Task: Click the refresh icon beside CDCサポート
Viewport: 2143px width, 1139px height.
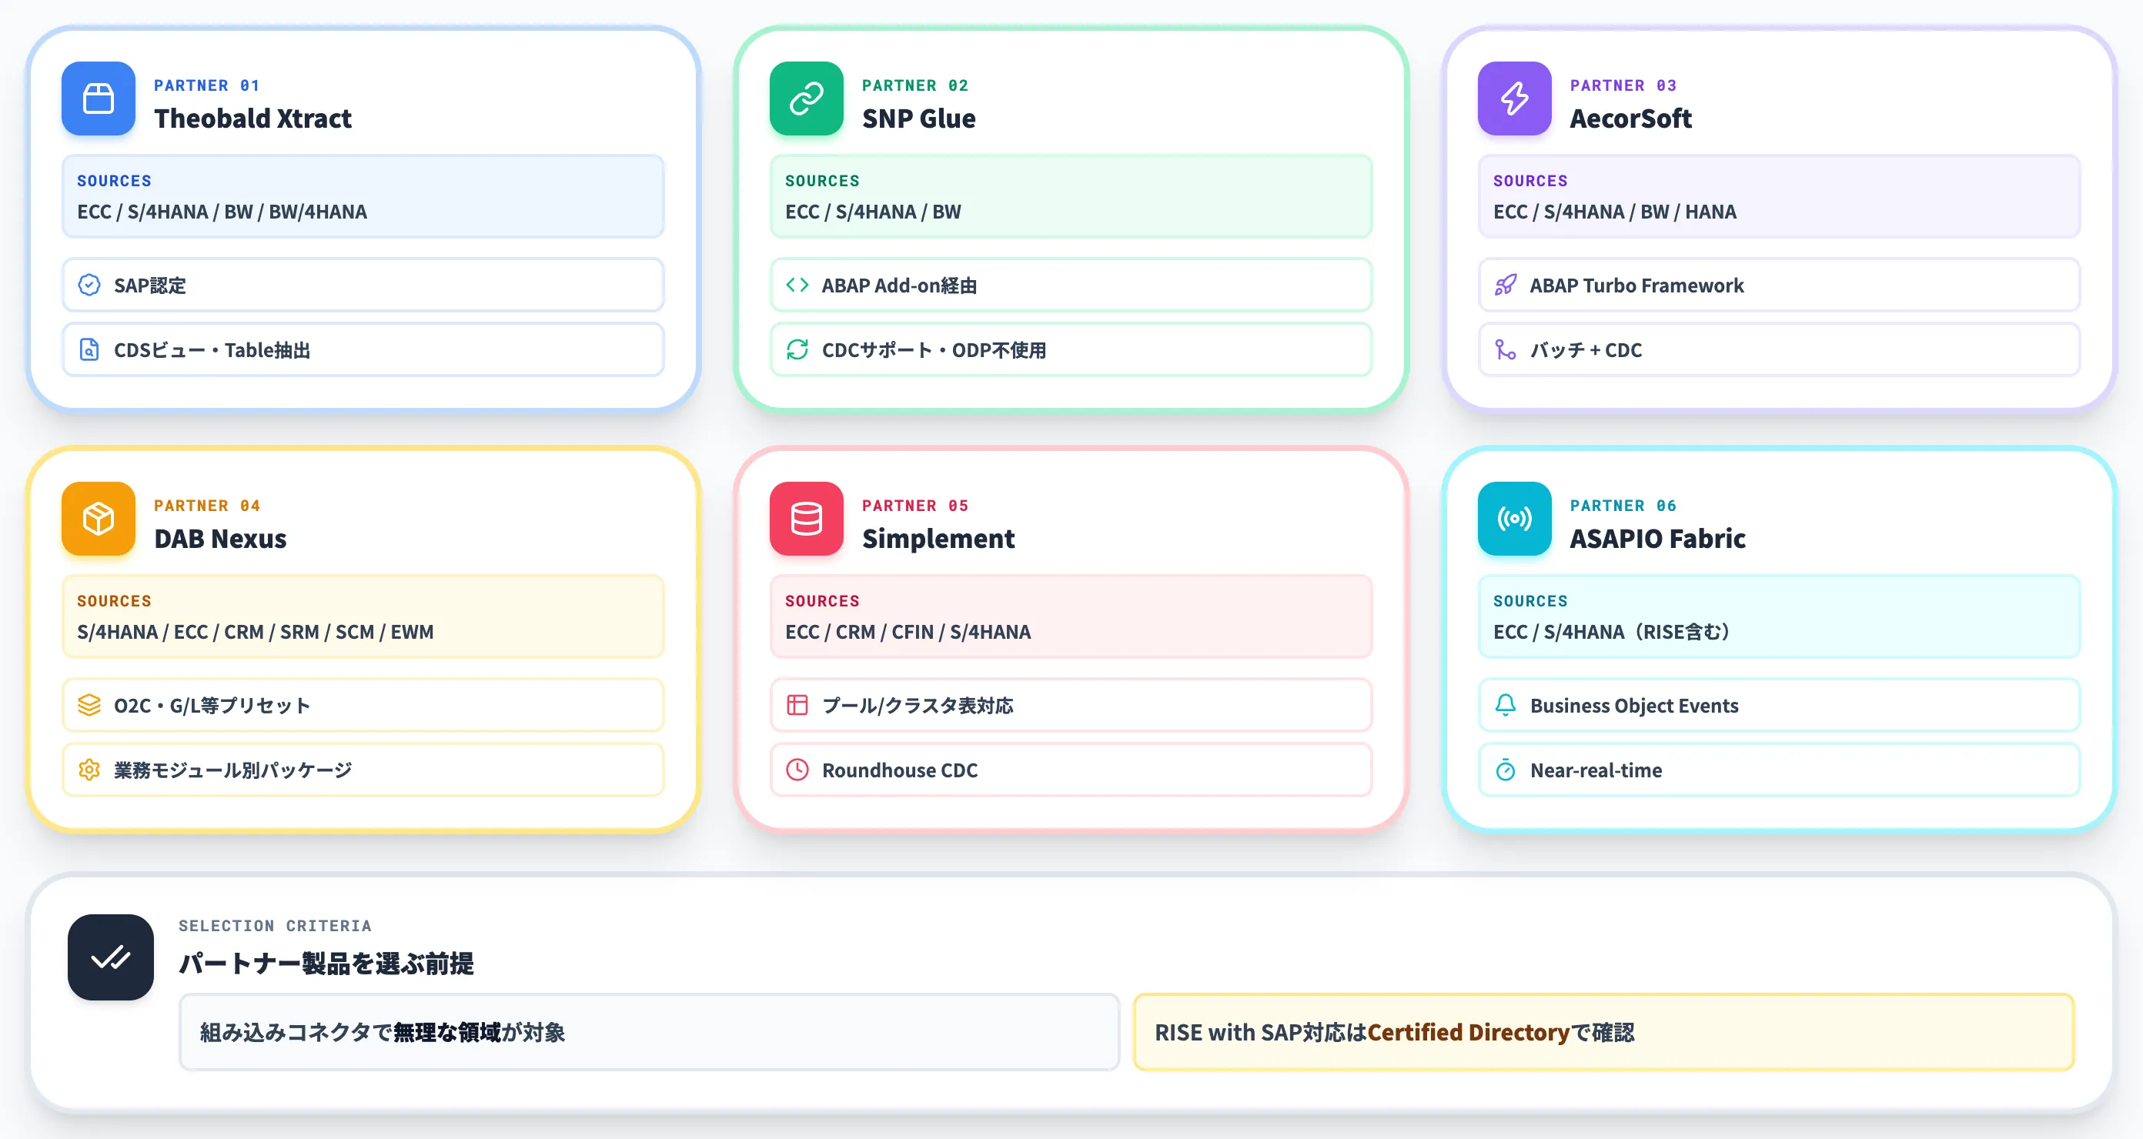Action: (797, 349)
